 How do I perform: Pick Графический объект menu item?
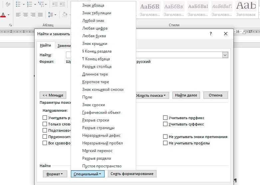pos(103,112)
